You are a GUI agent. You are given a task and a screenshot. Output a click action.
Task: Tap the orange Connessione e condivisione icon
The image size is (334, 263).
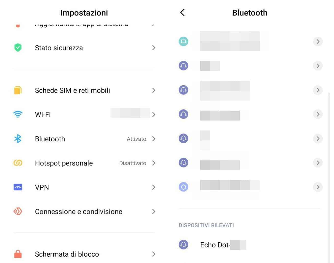pyautogui.click(x=18, y=211)
